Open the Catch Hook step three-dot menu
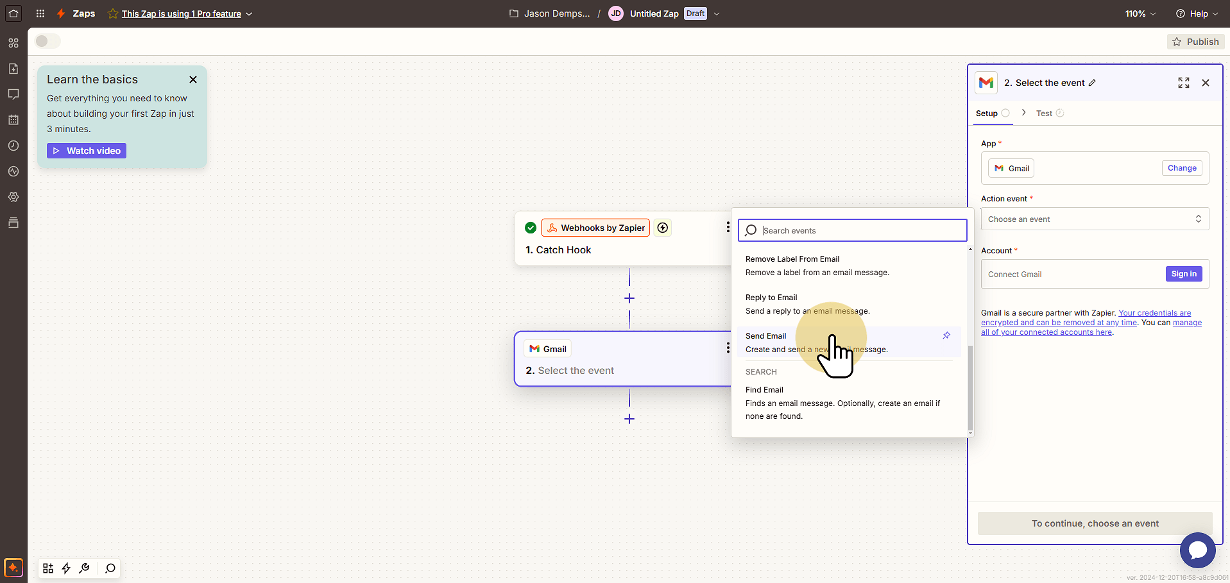The height and width of the screenshot is (583, 1230). point(728,227)
